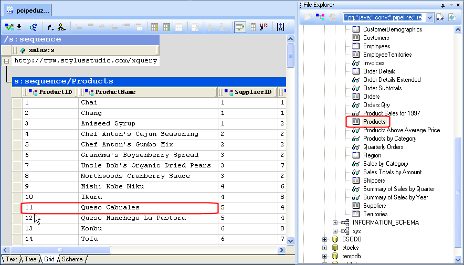The image size is (464, 265).
Task: Click the Tofu product name cell
Action: pyautogui.click(x=148, y=239)
